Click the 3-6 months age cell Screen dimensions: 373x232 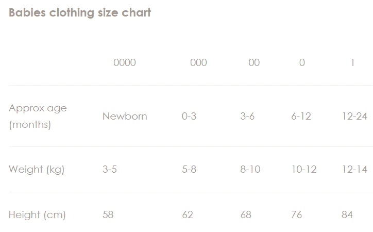[x=247, y=116]
